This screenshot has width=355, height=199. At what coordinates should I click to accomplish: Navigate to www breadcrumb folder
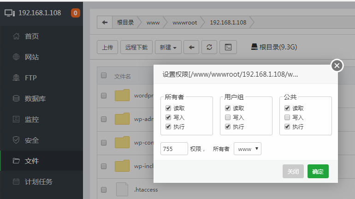tap(153, 23)
